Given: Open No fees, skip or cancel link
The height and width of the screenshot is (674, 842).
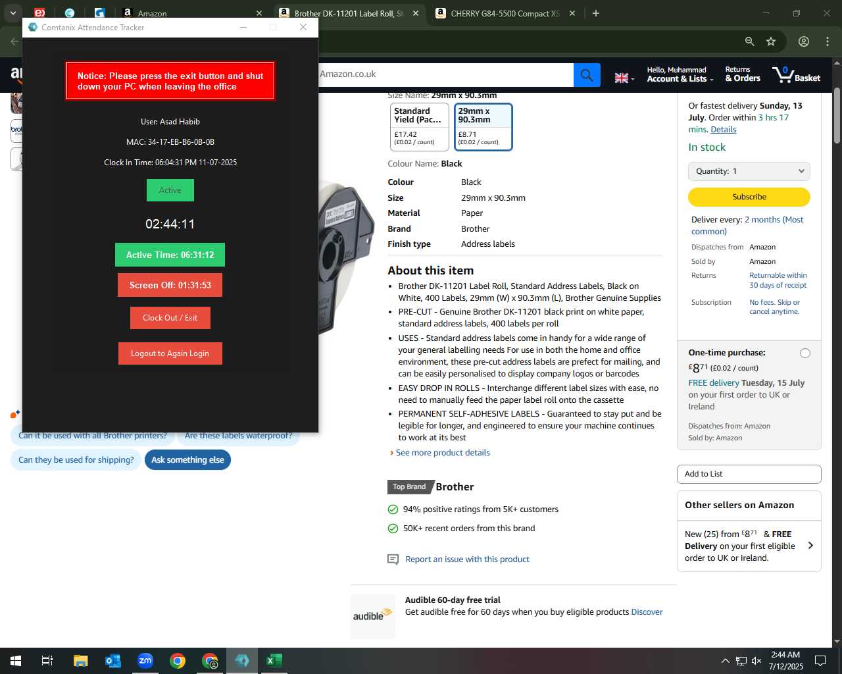Looking at the screenshot, I should (775, 307).
